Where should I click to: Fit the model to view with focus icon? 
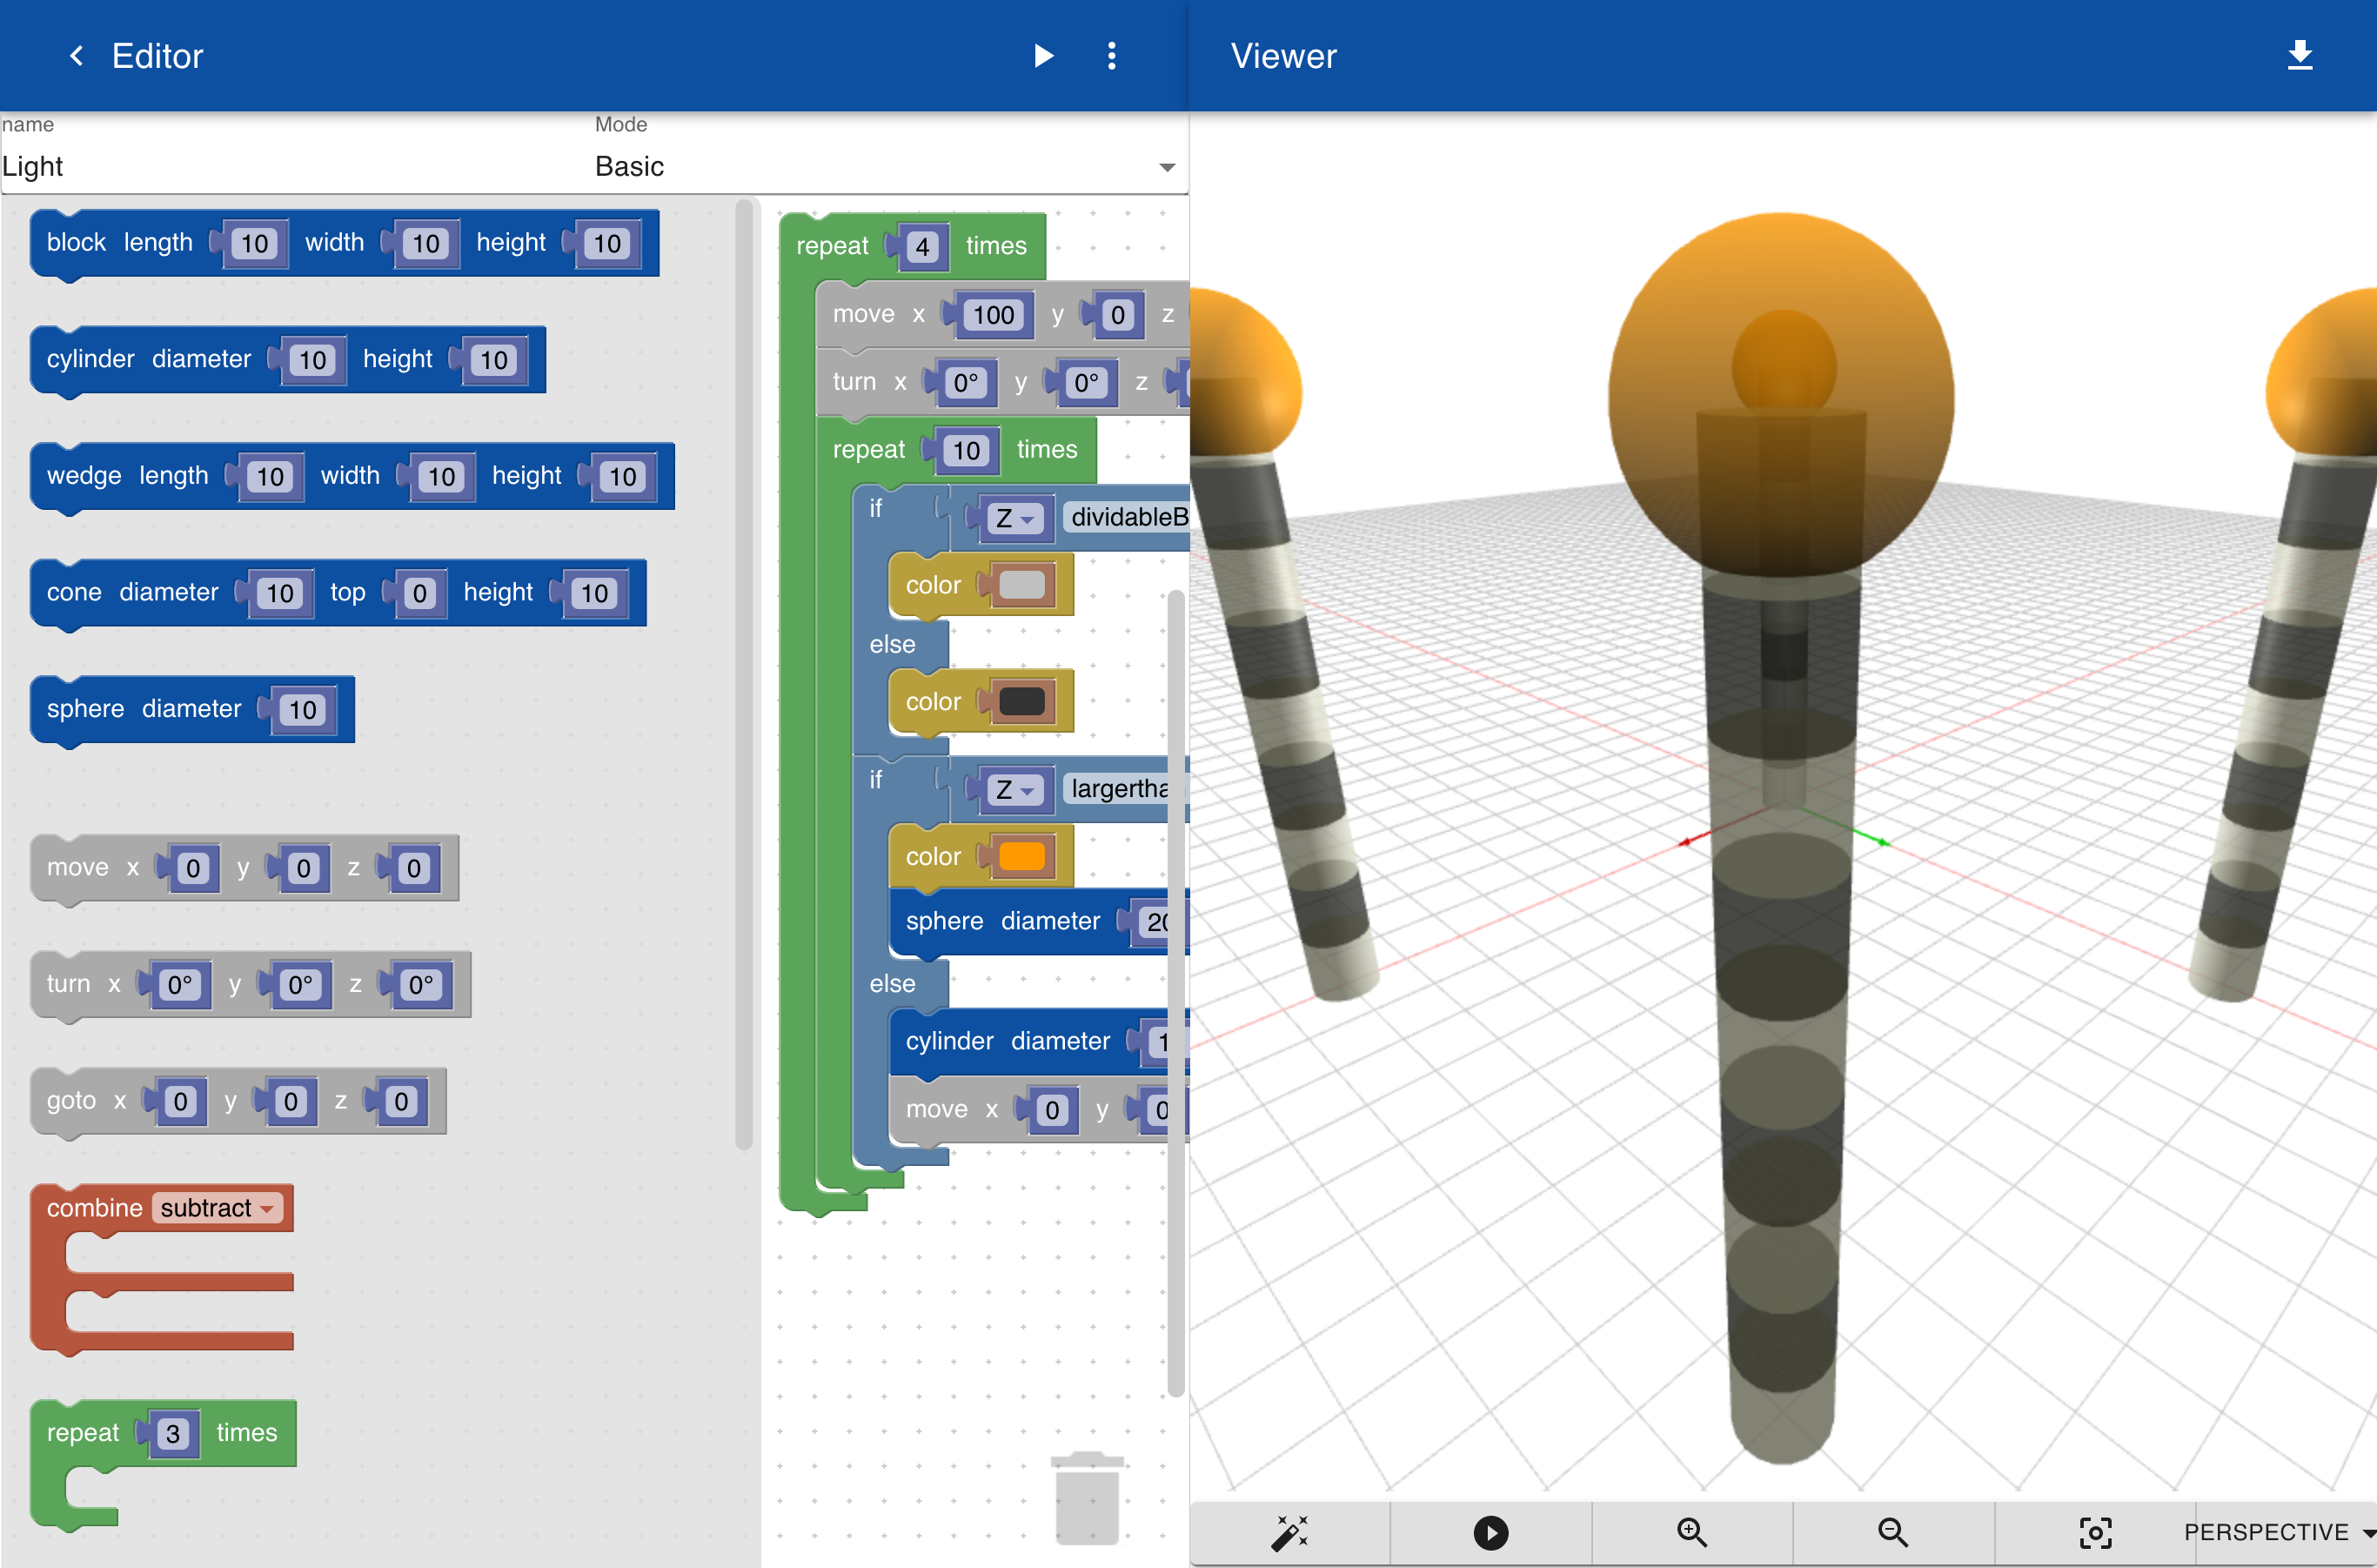coord(2095,1532)
